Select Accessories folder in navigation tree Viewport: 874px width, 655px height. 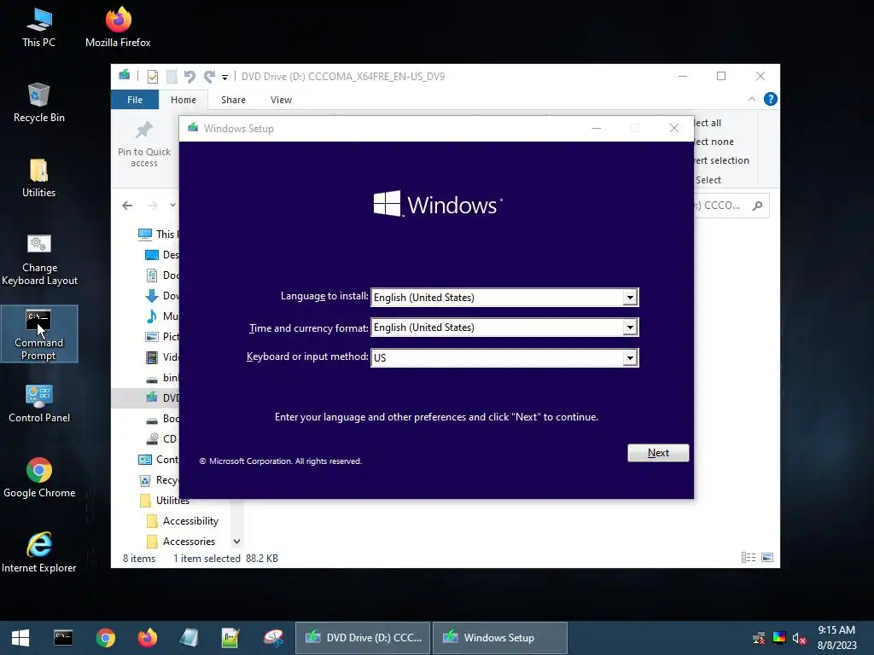coord(181,542)
